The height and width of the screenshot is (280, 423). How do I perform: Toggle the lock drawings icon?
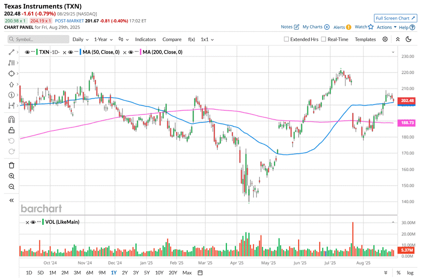[11, 130]
